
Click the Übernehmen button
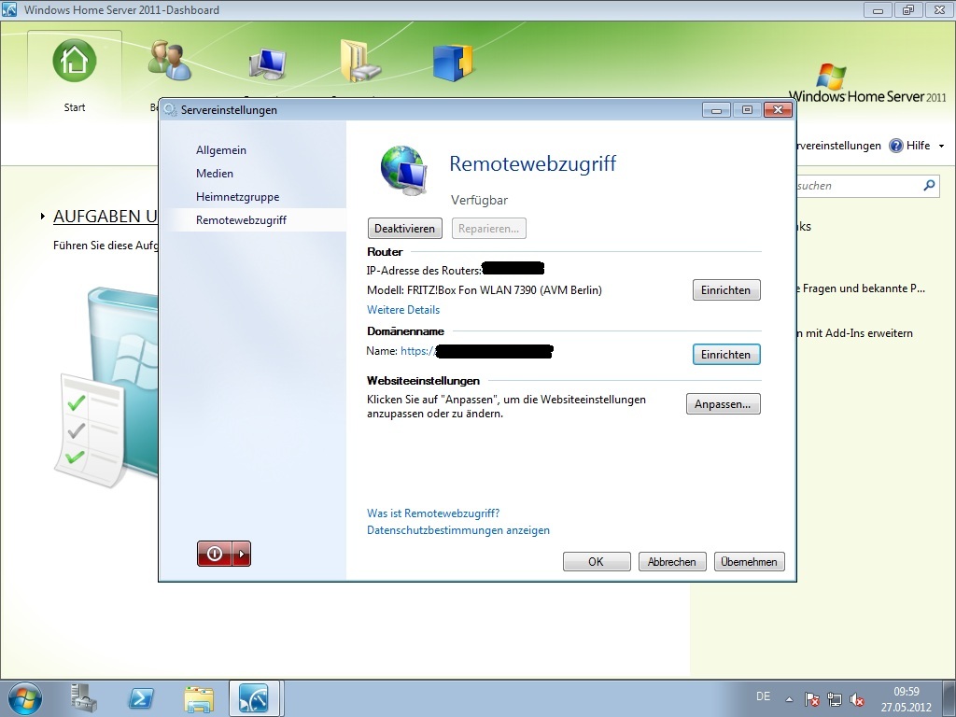coord(750,561)
